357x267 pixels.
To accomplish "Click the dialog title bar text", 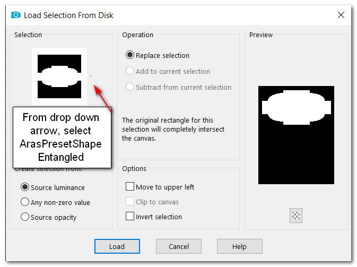I will [x=68, y=15].
